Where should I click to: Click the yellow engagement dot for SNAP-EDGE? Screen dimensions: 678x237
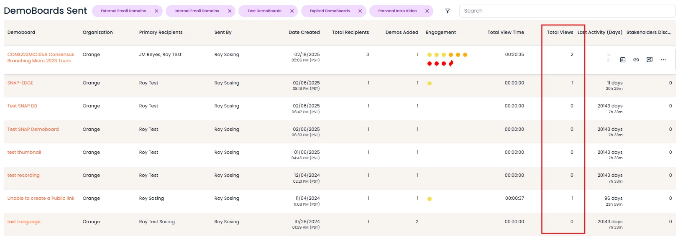[430, 83]
